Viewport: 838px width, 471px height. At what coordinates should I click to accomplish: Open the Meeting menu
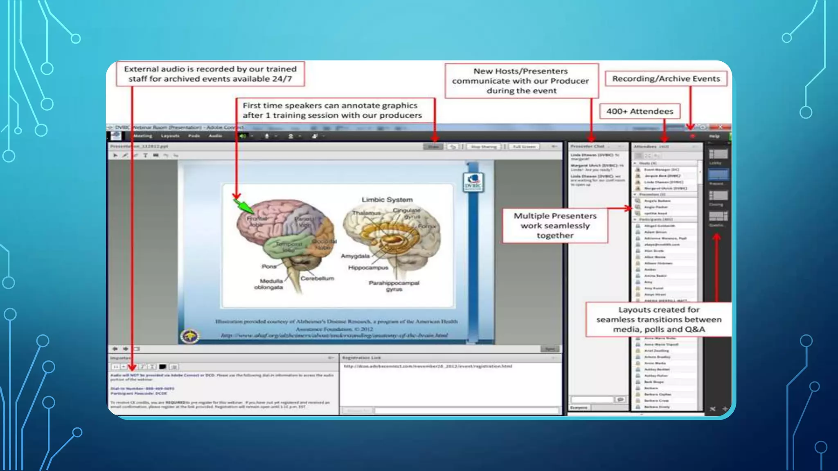point(142,136)
